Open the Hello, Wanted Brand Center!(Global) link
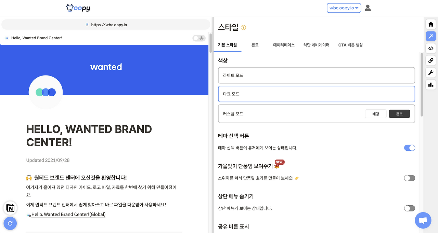Image resolution: width=438 pixels, height=233 pixels. pos(68,215)
